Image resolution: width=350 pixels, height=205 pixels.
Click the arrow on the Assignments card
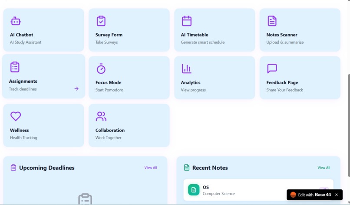click(76, 89)
